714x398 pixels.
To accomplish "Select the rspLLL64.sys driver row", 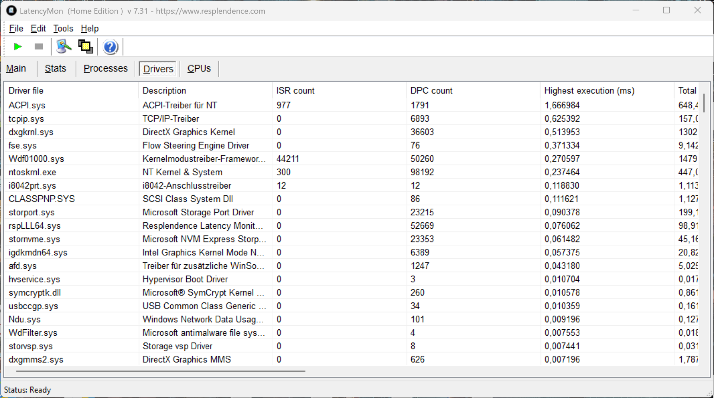I will click(x=351, y=226).
